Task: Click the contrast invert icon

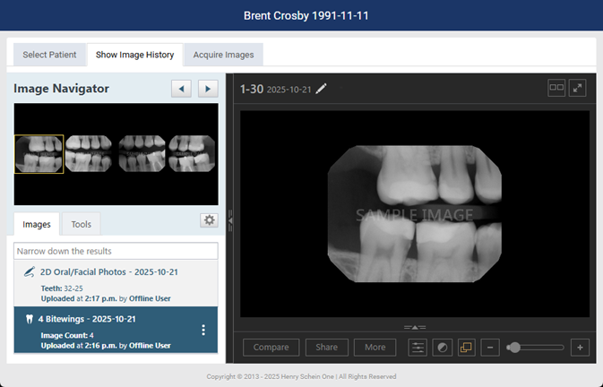Action: pos(442,348)
